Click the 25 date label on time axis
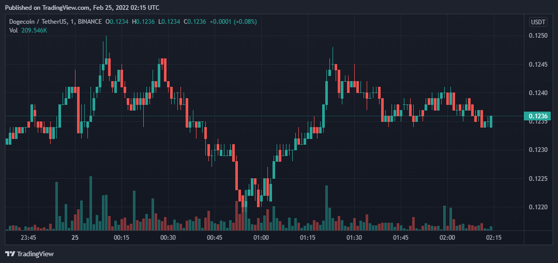The image size is (558, 263). 75,238
